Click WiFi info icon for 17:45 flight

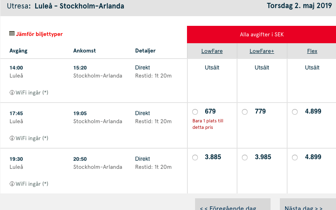12,138
